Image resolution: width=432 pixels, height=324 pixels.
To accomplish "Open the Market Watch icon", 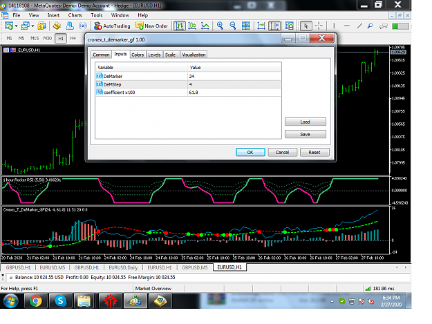I will [42, 26].
